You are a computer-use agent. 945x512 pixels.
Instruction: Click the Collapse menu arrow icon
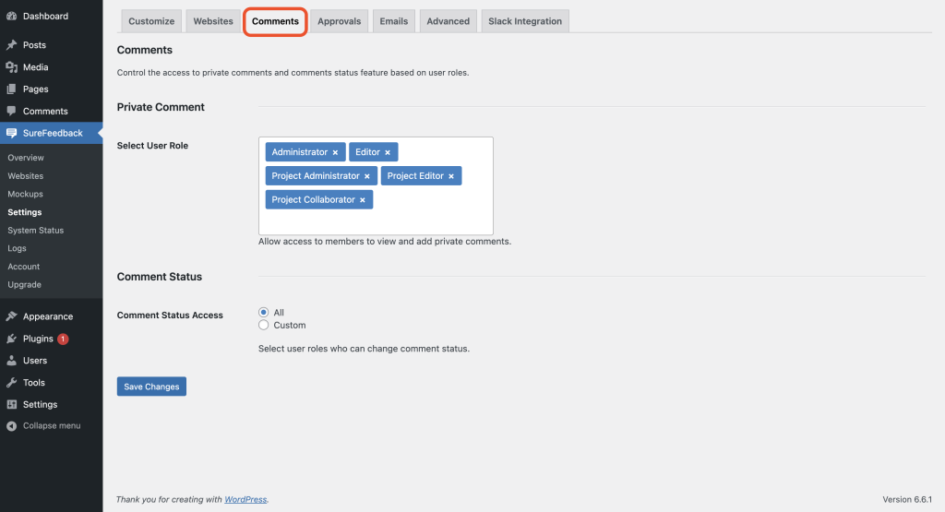pos(11,426)
